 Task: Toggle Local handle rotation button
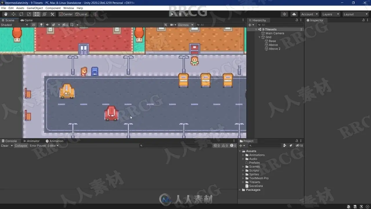pyautogui.click(x=81, y=14)
